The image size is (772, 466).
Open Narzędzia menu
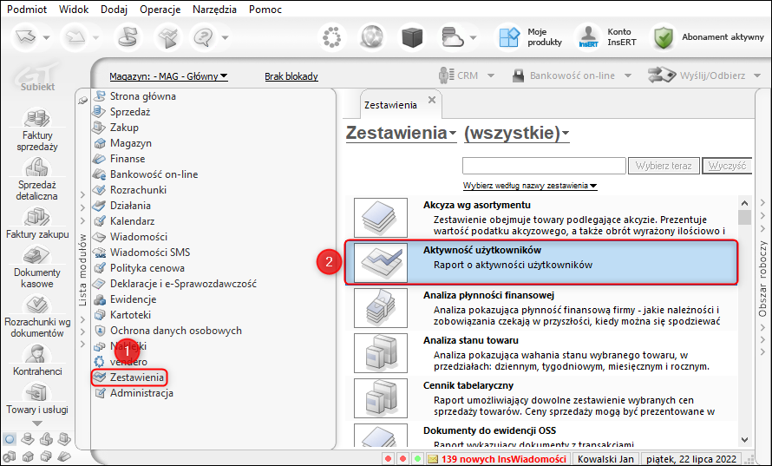coord(214,10)
